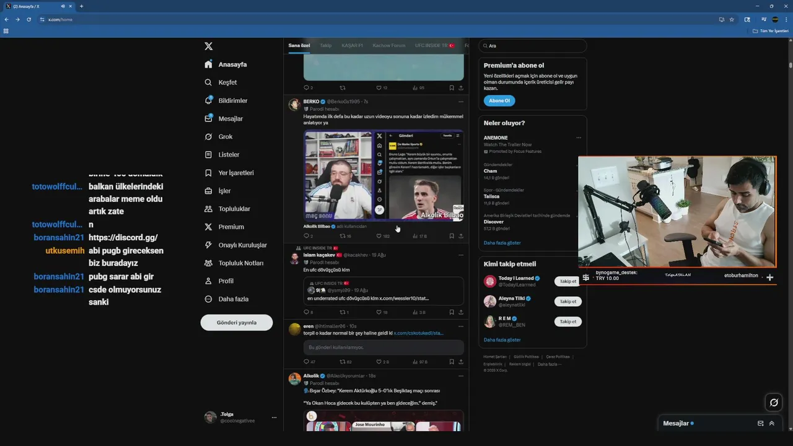Viewport: 793px width, 446px height.
Task: Like islam kaçakev's post with 18 likes
Action: [382, 312]
